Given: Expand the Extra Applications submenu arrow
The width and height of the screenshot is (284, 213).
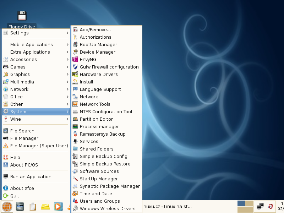Looking at the screenshot, I should (67, 52).
